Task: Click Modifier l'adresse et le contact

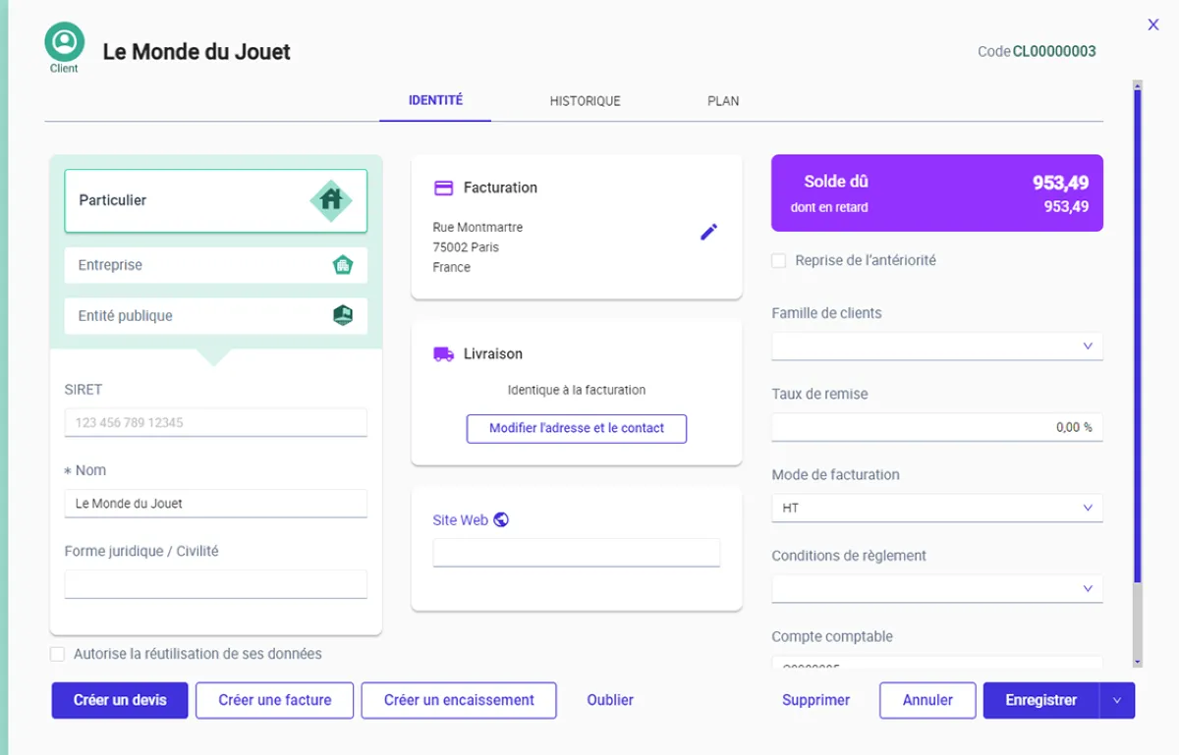Action: pos(577,429)
